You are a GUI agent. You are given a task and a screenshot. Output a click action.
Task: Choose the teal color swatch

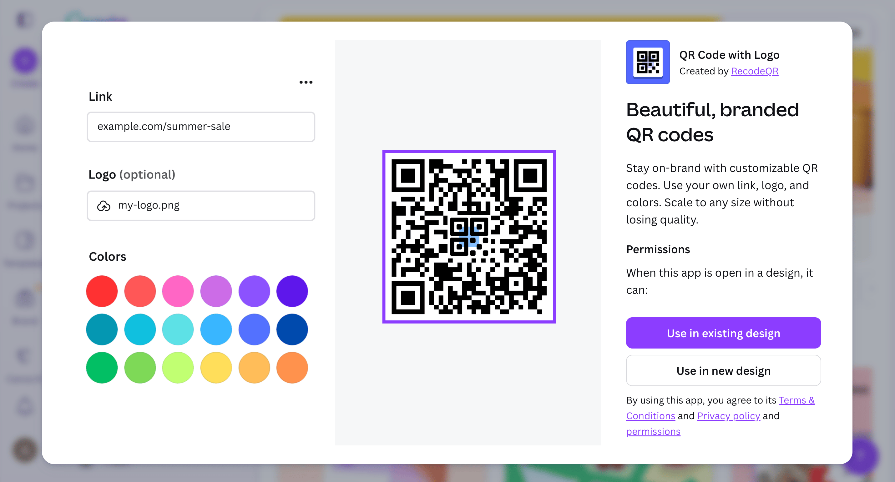click(101, 329)
